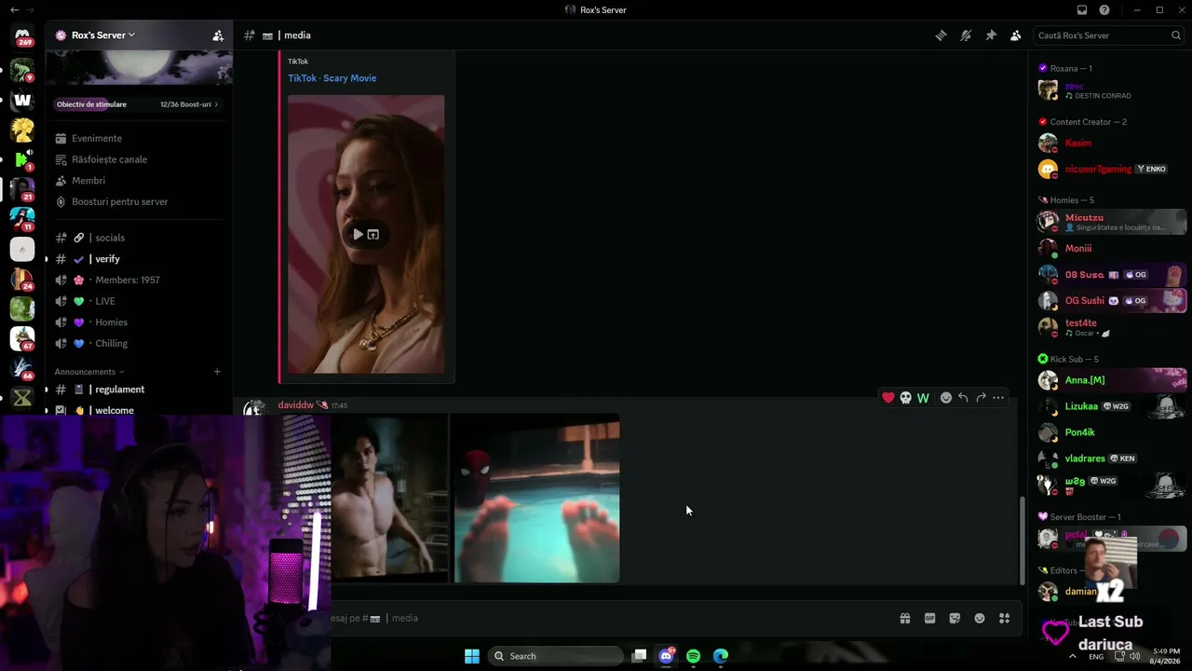1192x671 pixels.
Task: Select member vladrares
Action: coord(1112,459)
